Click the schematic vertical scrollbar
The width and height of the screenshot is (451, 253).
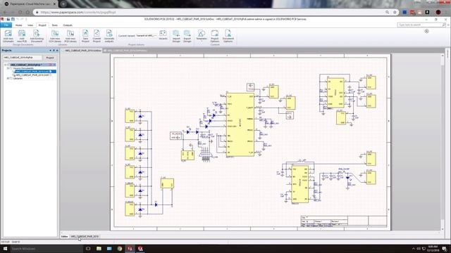point(443,142)
